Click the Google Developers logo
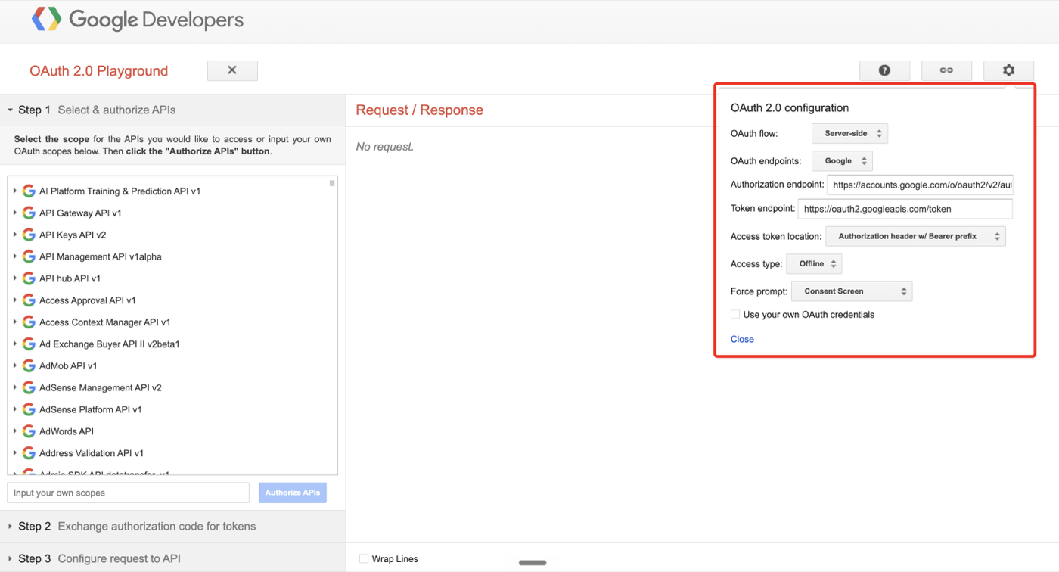Viewport: 1059px width, 572px height. point(138,20)
